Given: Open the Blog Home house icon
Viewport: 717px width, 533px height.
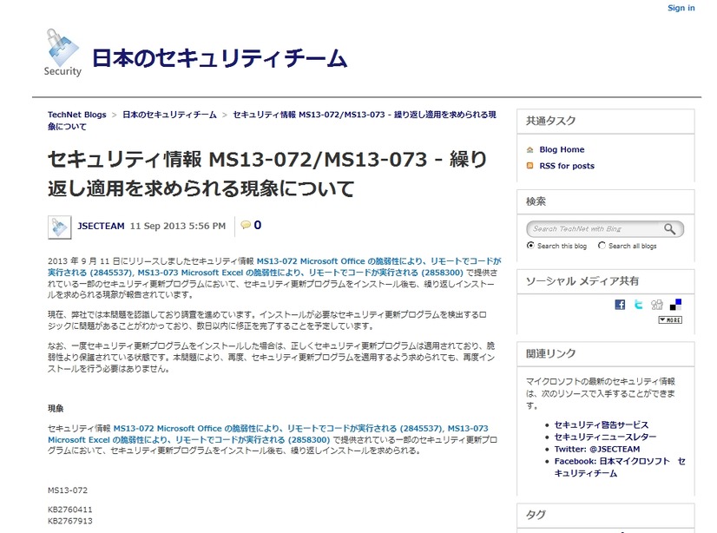Looking at the screenshot, I should (x=530, y=149).
